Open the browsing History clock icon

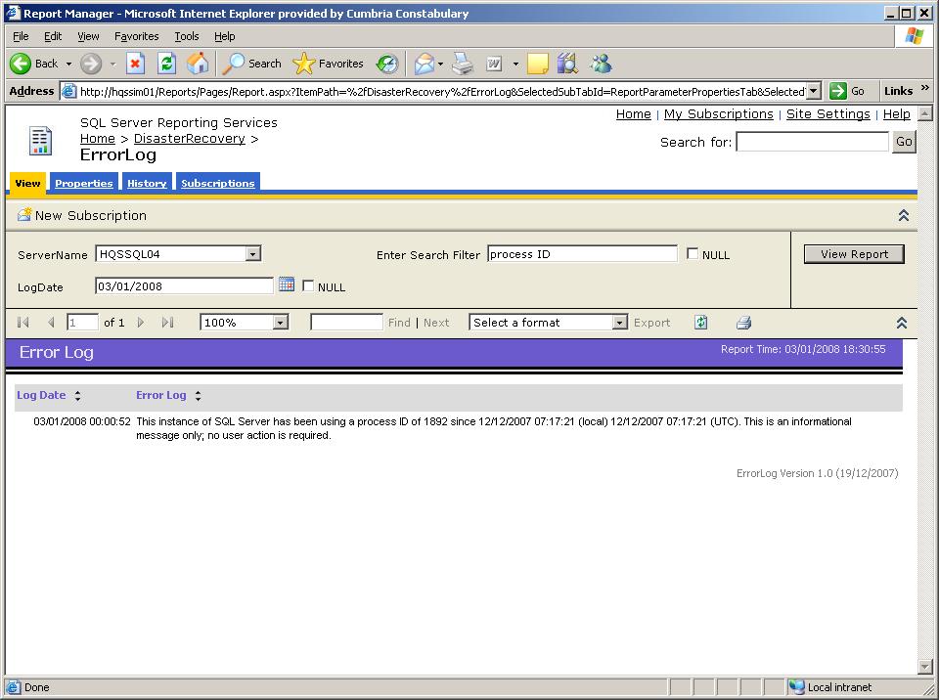387,64
